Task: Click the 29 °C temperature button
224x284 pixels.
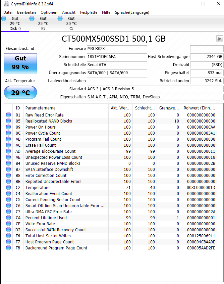Action: coord(20,93)
